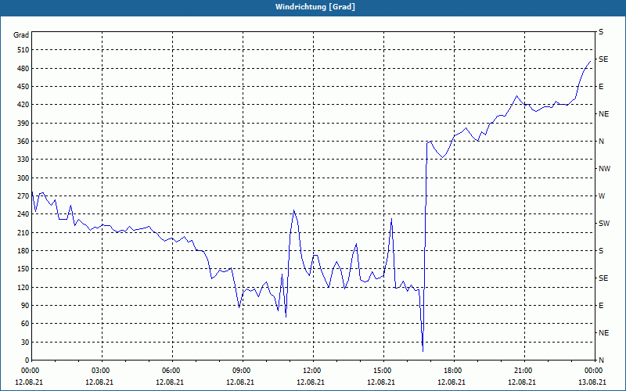Viewport: 626px width, 391px height.
Task: Click the 12.08.21 date under 12:00
Action: tap(310, 382)
